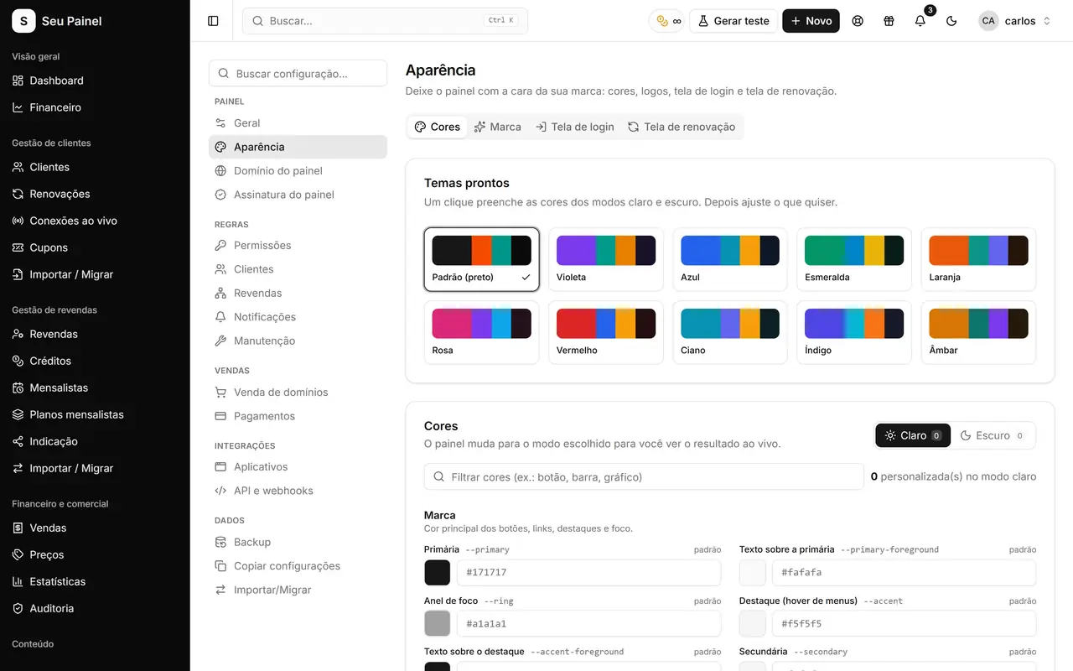This screenshot has height=671, width=1073.
Task: Open the notifications bell icon
Action: 920,21
